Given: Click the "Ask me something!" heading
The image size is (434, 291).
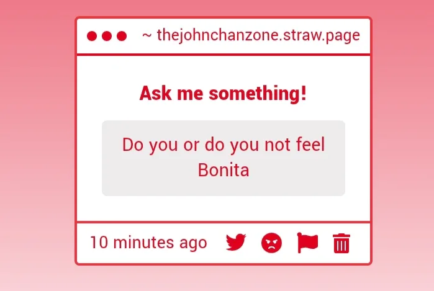Looking at the screenshot, I should [x=223, y=94].
